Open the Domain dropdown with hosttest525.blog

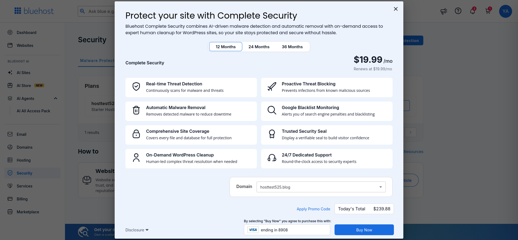pyautogui.click(x=321, y=187)
